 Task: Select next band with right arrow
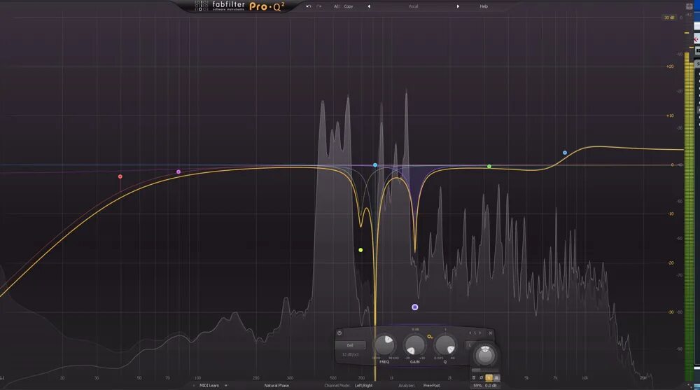(x=480, y=333)
